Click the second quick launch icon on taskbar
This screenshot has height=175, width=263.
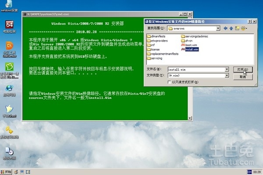coord(22,172)
